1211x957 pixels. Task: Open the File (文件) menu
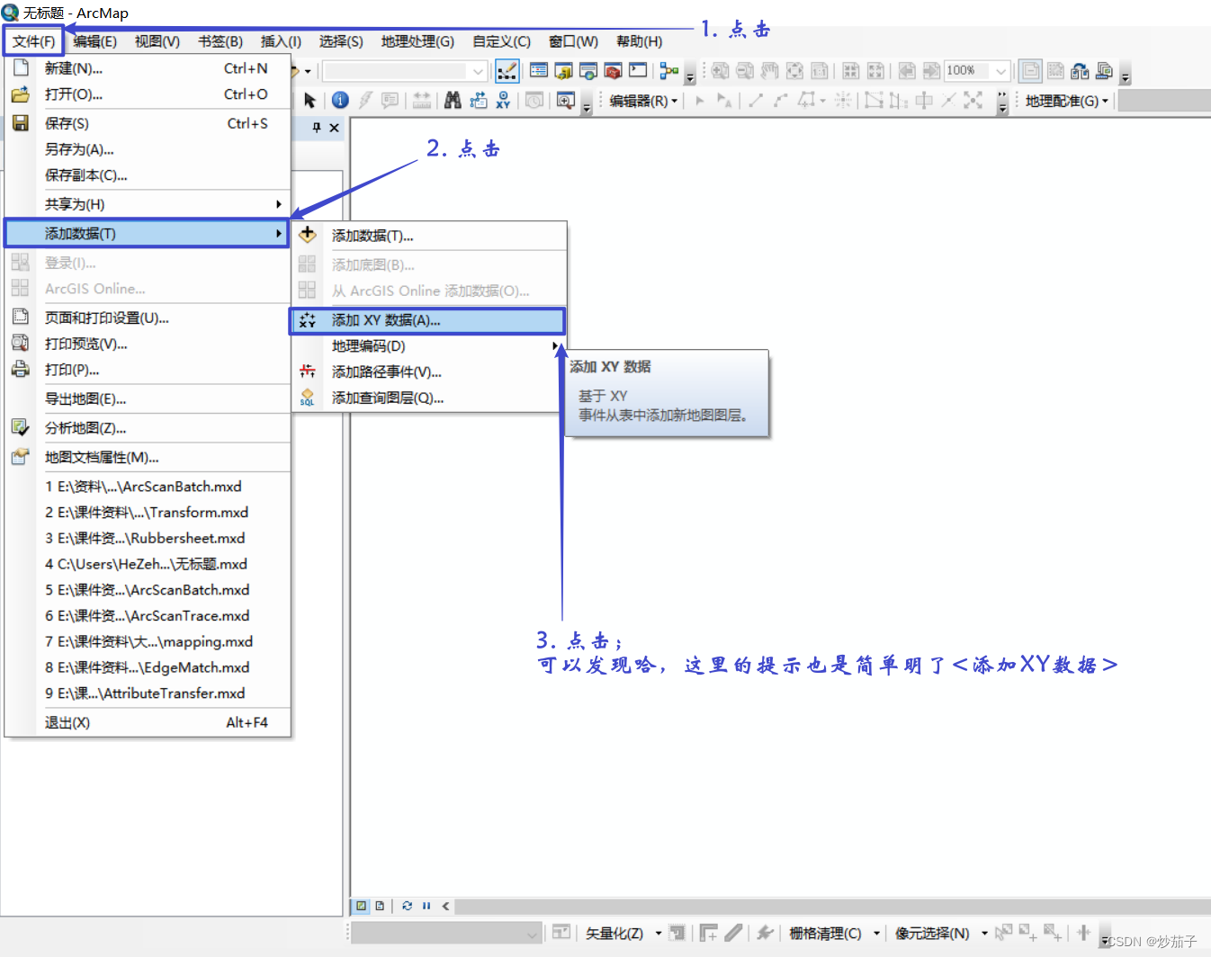[33, 41]
